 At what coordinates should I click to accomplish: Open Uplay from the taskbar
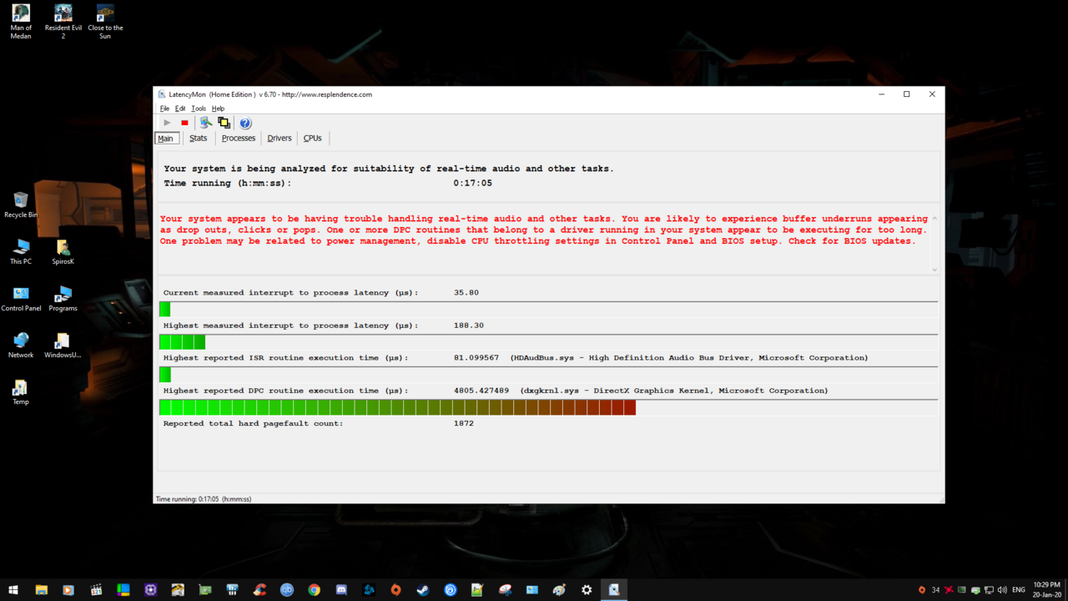451,589
